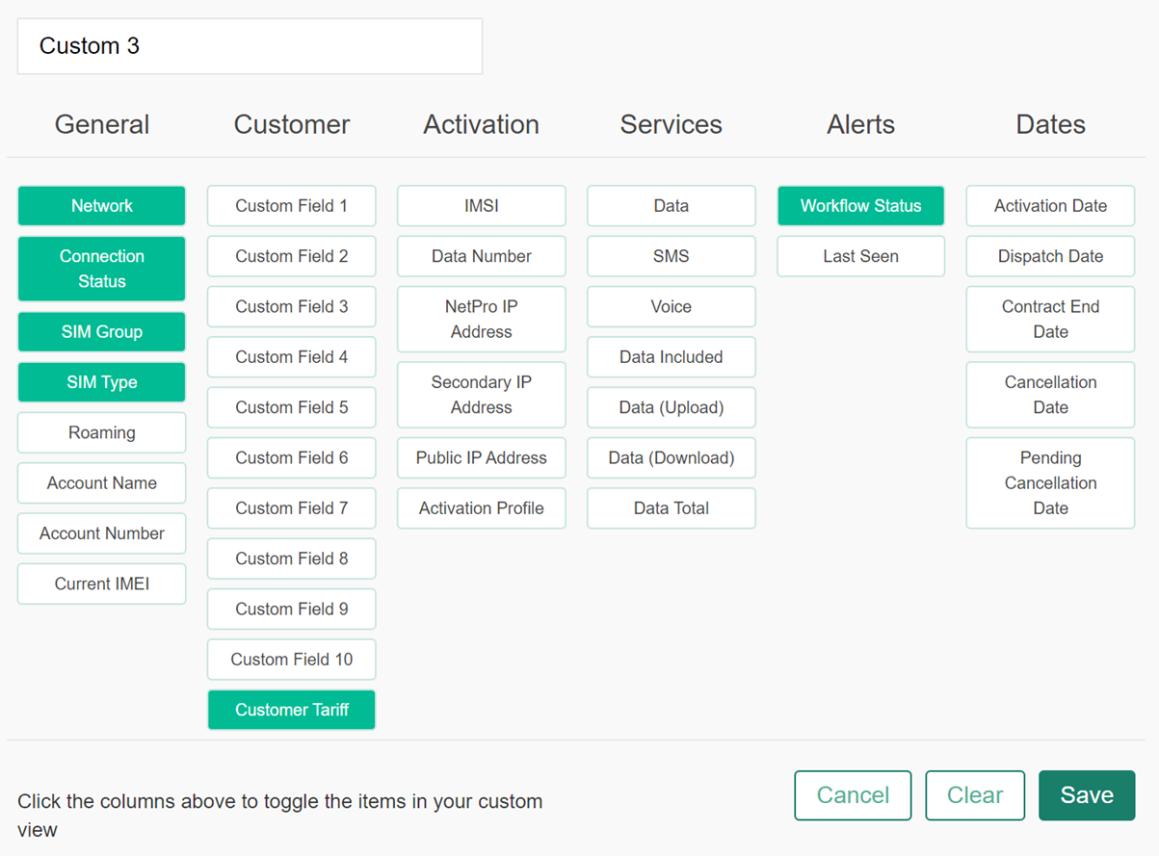Viewport: 1159px width, 856px height.
Task: Toggle the Network field off
Action: pos(101,205)
